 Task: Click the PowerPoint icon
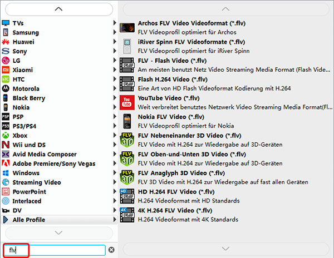click(6, 191)
